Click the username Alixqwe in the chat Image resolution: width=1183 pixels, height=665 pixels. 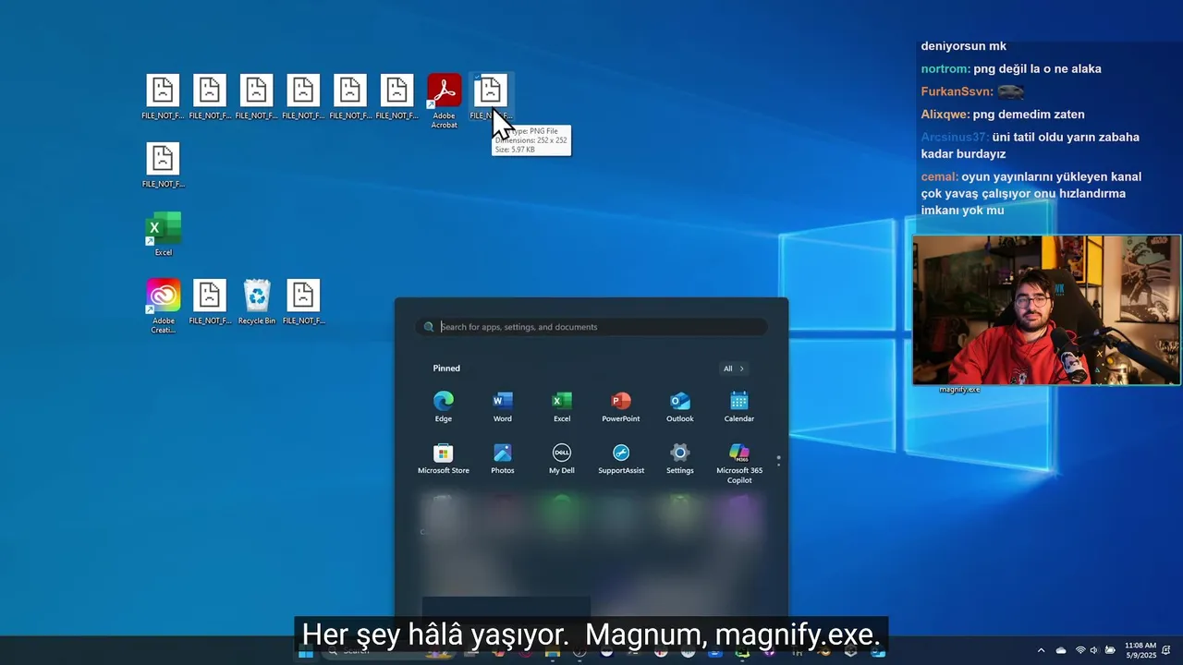point(945,115)
